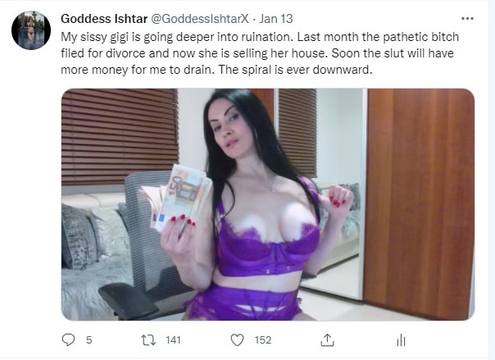Click text line ending 'ever downward.'
The width and height of the screenshot is (495, 360).
tap(216, 70)
